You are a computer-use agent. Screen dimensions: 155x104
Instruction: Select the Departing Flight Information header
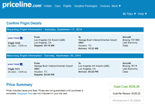75,30
